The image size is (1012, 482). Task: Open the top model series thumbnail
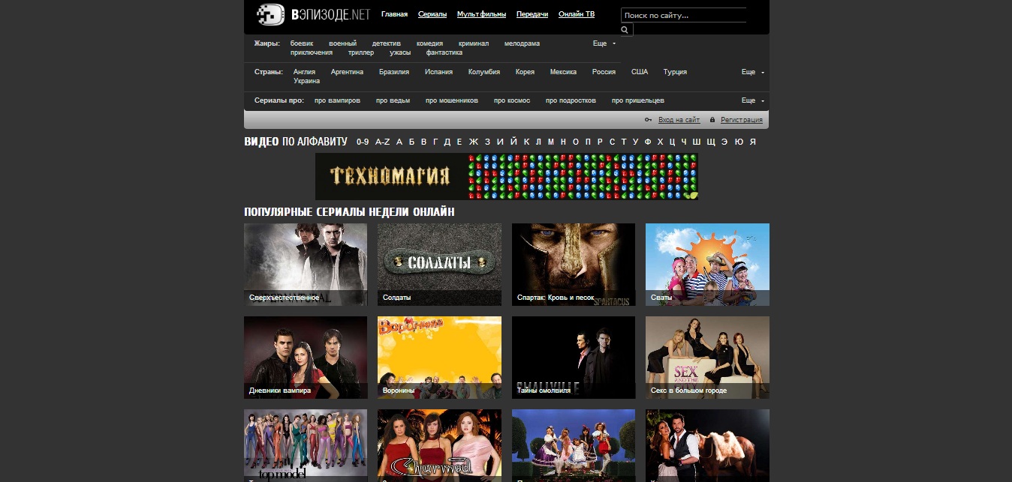[x=306, y=445]
